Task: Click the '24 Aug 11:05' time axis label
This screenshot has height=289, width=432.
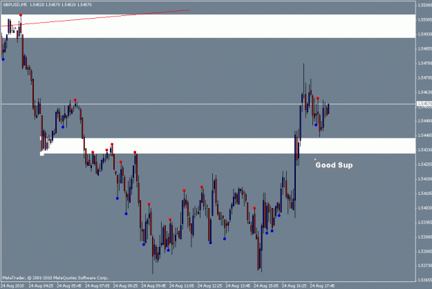Action: [182, 286]
